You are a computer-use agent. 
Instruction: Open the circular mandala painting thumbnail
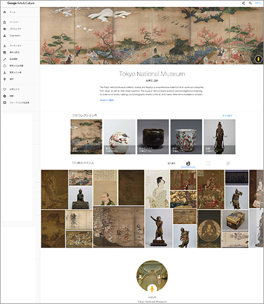click(209, 229)
